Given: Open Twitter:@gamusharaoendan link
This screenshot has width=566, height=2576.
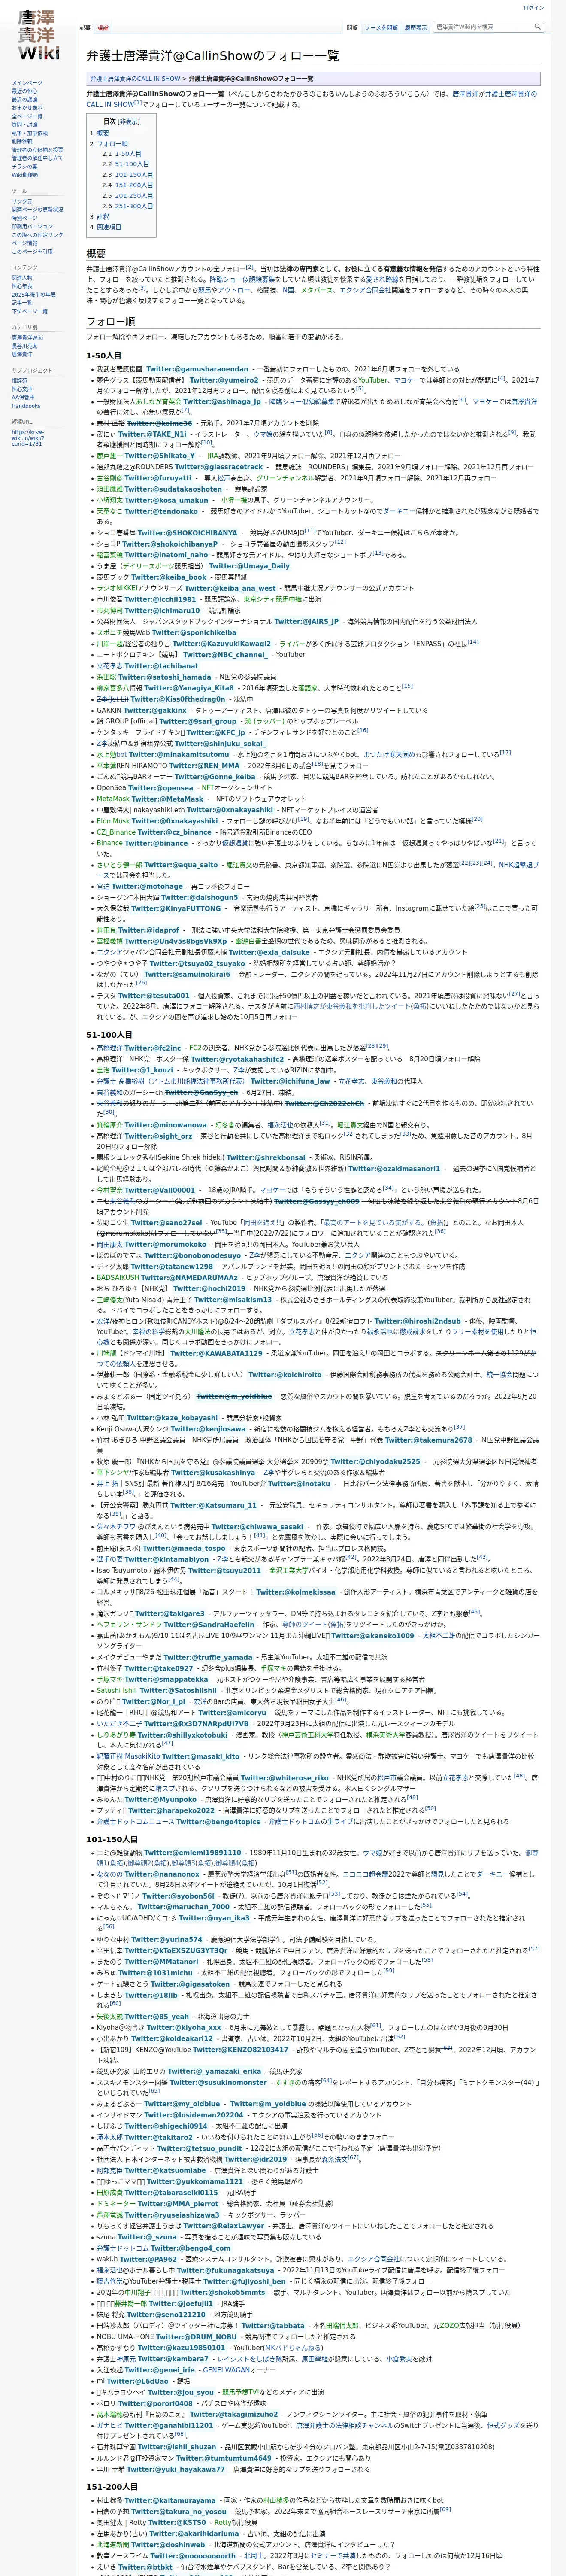Looking at the screenshot, I should [x=198, y=369].
